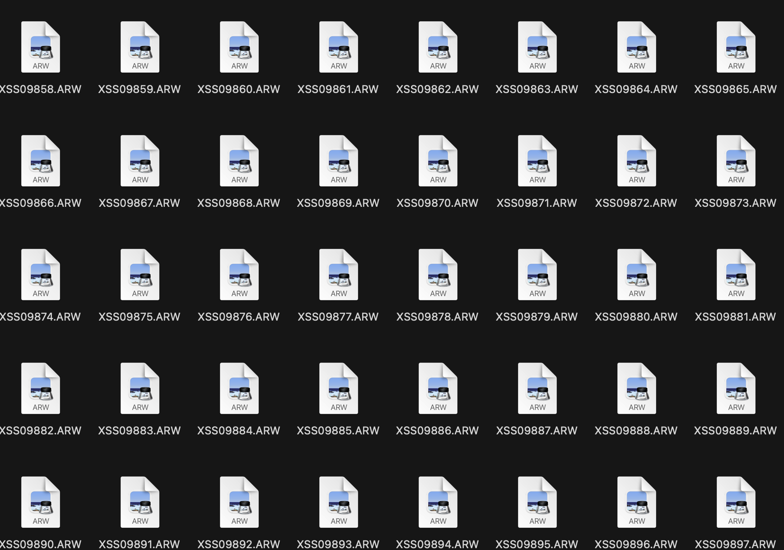Select the XSS09889.ARW file icon
The image size is (784, 550).
(x=736, y=388)
